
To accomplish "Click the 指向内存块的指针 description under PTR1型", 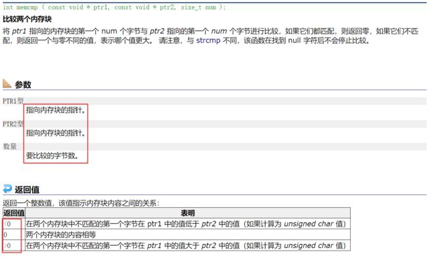I will click(x=56, y=110).
